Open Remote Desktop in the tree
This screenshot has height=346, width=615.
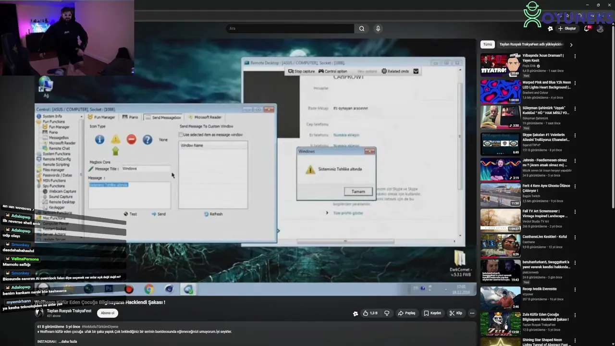(x=62, y=202)
